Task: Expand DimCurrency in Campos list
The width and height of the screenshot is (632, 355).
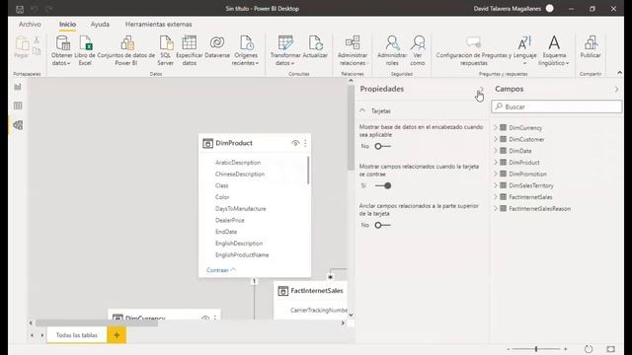Action: [496, 127]
